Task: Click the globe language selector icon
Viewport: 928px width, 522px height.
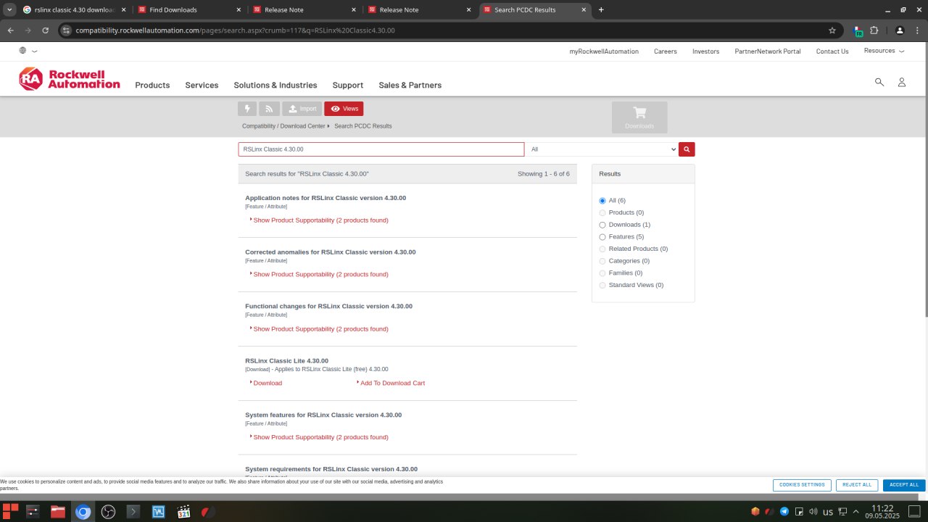Action: coord(23,51)
